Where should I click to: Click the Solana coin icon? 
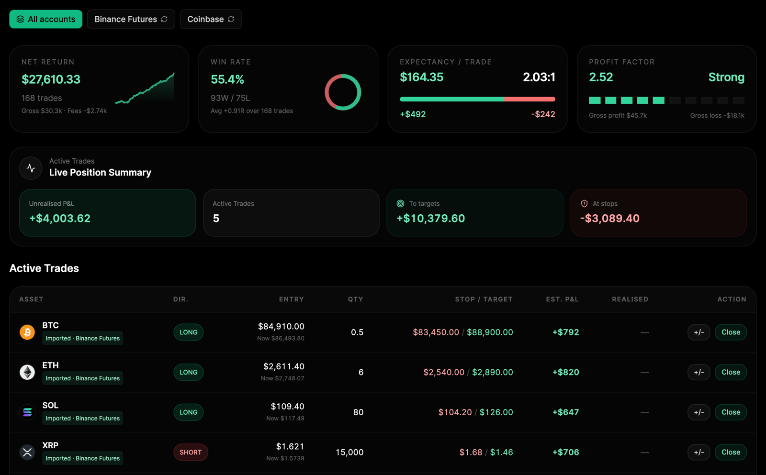[27, 412]
